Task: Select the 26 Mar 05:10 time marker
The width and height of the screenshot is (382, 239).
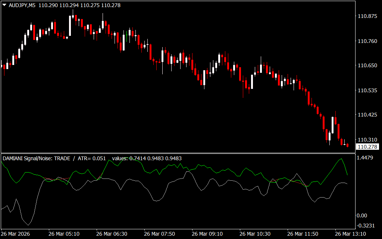Action: pyautogui.click(x=64, y=234)
